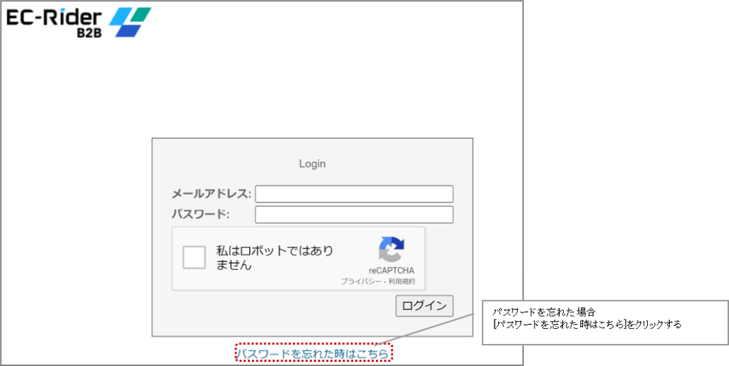Viewport: 729px width, 366px height.
Task: Open the 利用規約 link in reCAPTCHA
Action: [402, 282]
